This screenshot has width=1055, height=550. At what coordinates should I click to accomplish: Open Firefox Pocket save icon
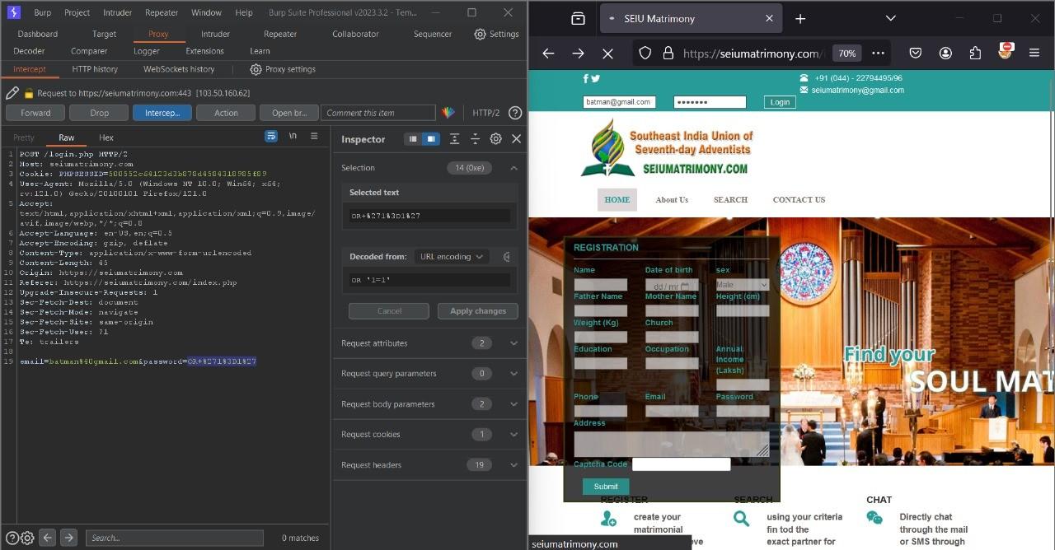coord(916,54)
